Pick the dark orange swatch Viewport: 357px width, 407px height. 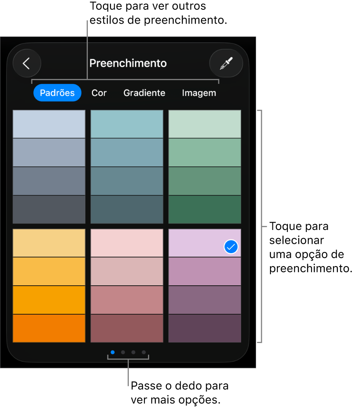point(49,328)
